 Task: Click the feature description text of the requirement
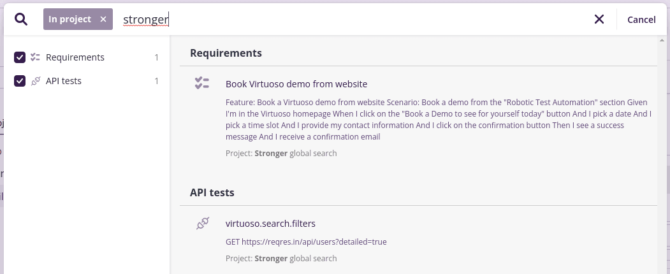(x=439, y=120)
